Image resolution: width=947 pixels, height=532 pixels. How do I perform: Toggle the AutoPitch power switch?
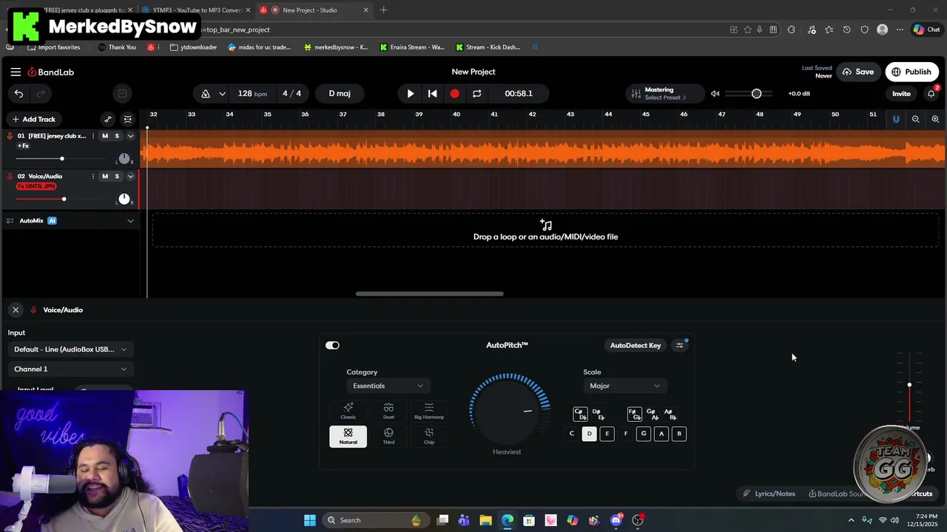click(x=332, y=345)
